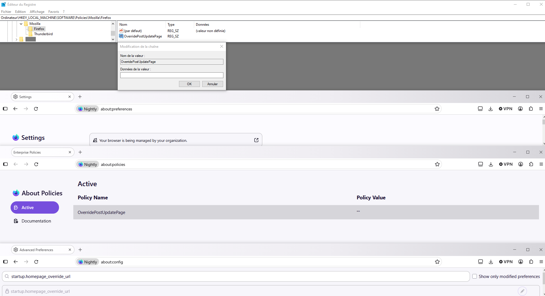This screenshot has width=545, height=296.
Task: Click Annuler to cancel the dialog
Action: tap(213, 84)
